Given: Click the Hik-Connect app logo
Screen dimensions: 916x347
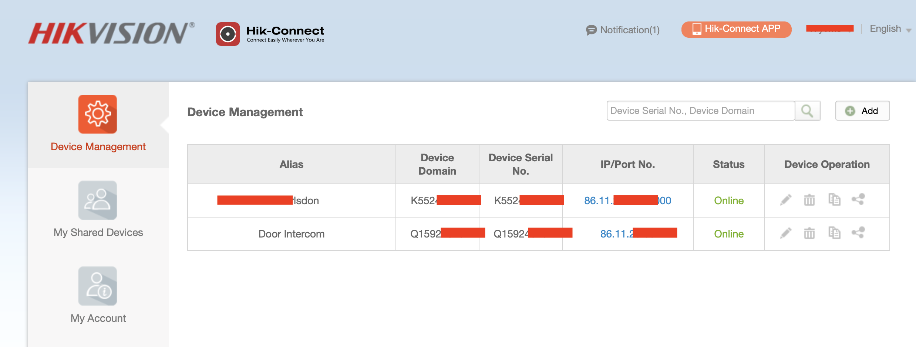Looking at the screenshot, I should pos(228,33).
